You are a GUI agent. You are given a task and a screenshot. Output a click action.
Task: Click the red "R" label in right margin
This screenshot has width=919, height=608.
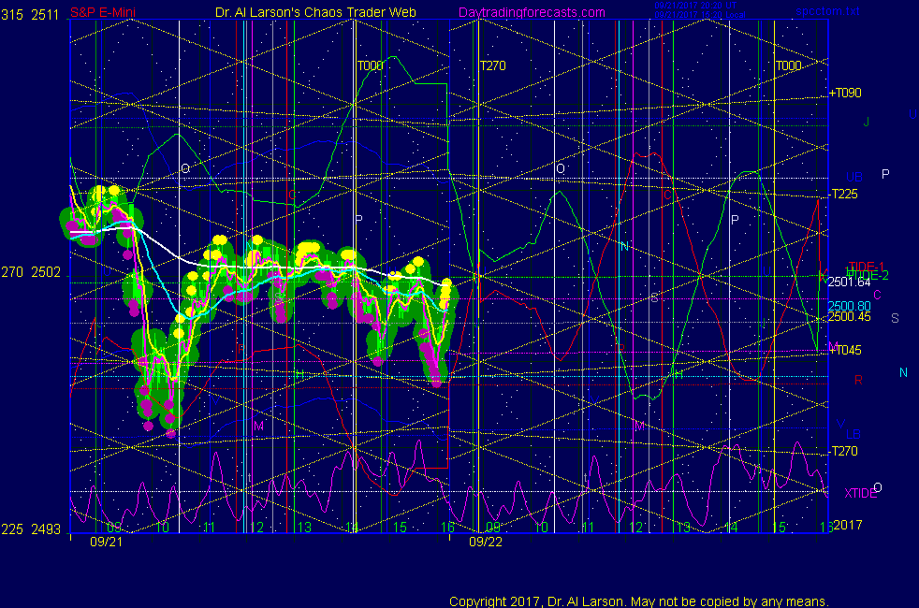858,380
